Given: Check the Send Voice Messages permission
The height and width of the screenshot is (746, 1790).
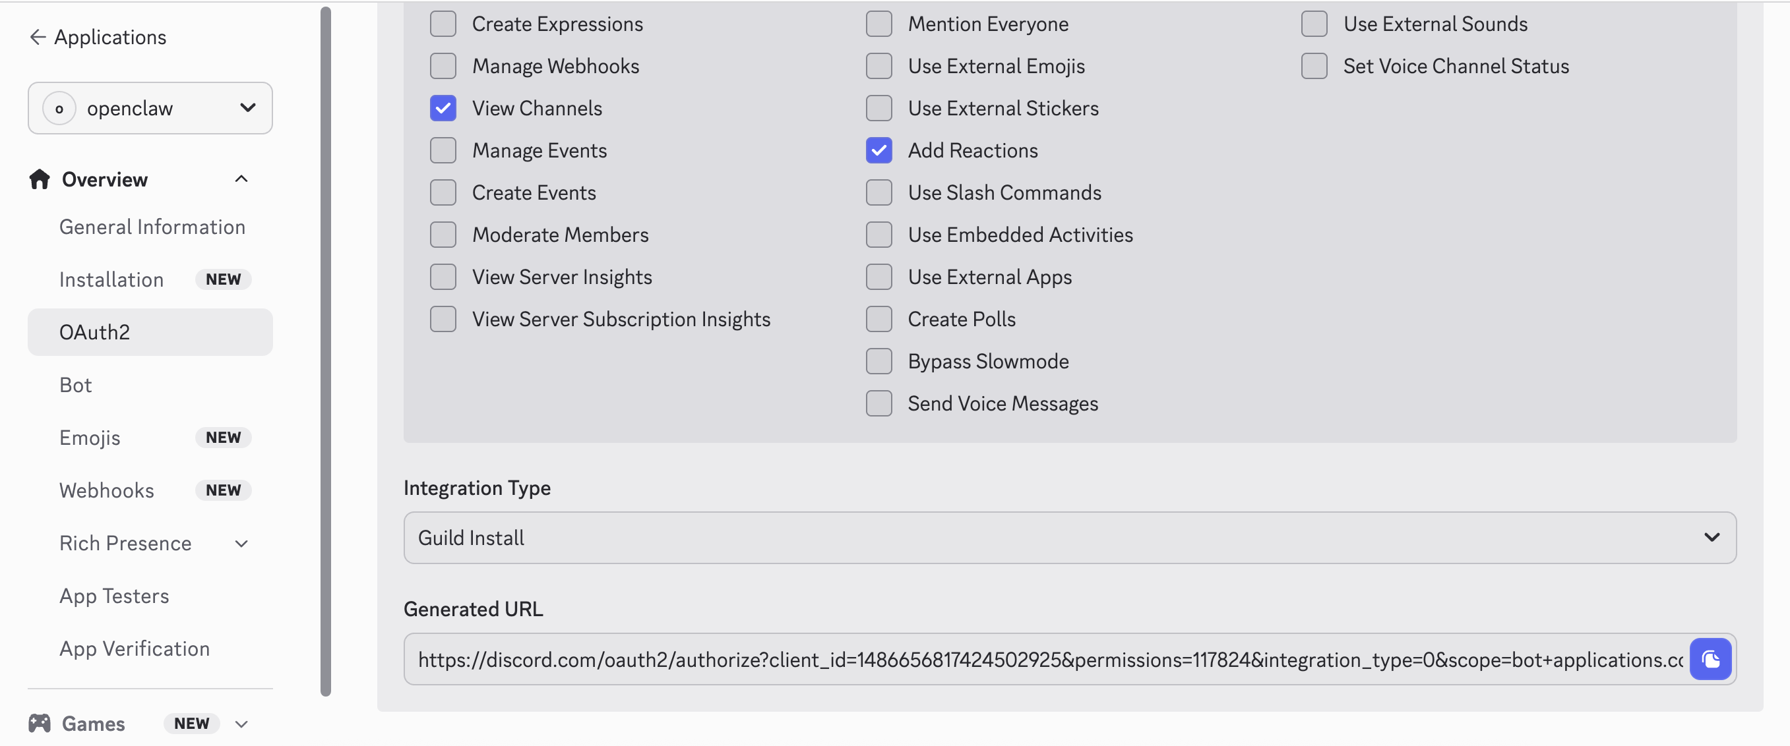Looking at the screenshot, I should pyautogui.click(x=879, y=403).
